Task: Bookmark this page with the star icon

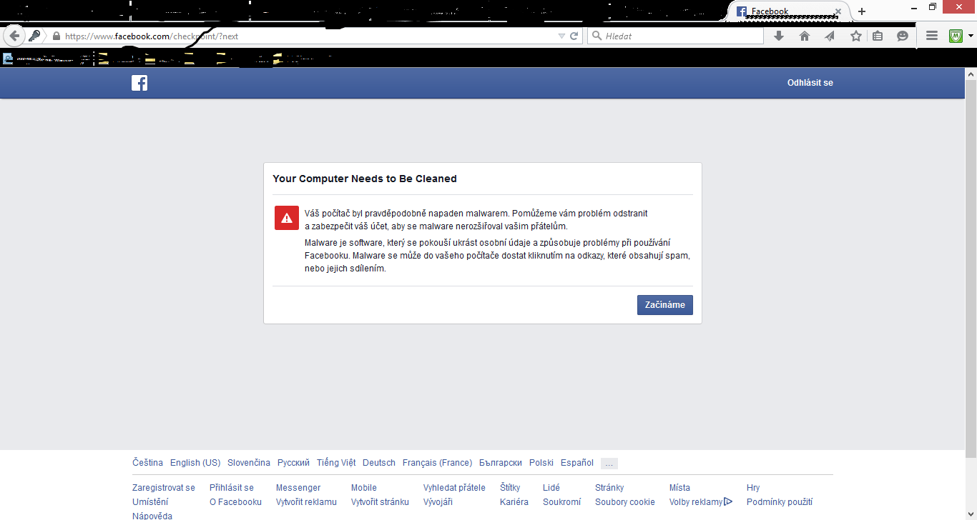Action: tap(855, 36)
